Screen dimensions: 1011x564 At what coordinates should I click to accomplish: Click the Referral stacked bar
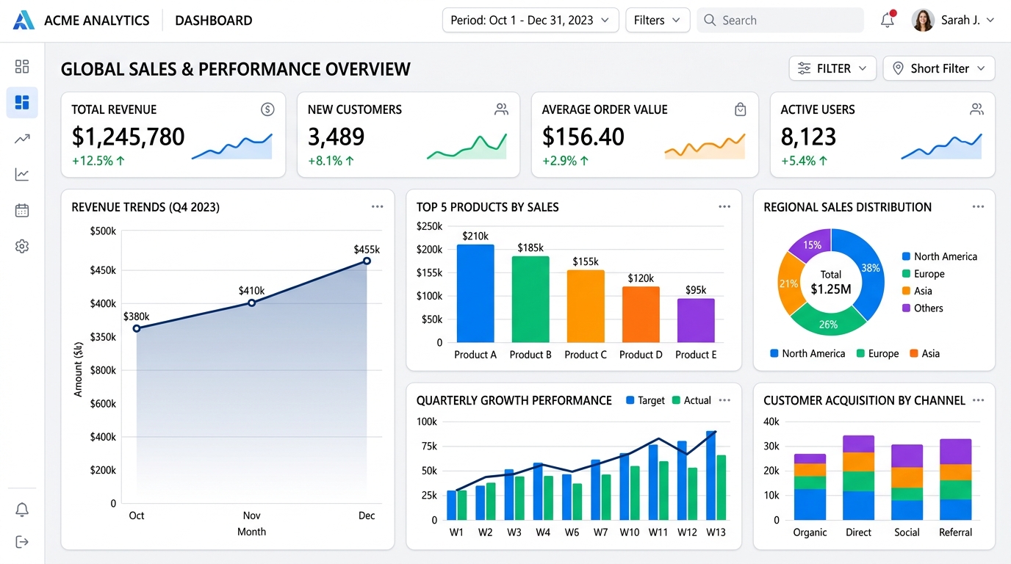coord(955,480)
